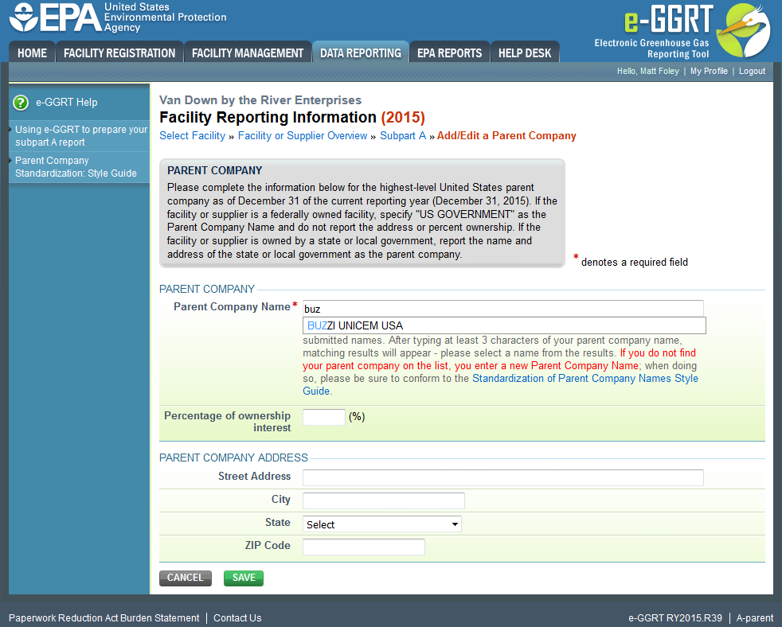Open the FACILITY REGISTRATION tab
782x627 pixels.
[119, 53]
